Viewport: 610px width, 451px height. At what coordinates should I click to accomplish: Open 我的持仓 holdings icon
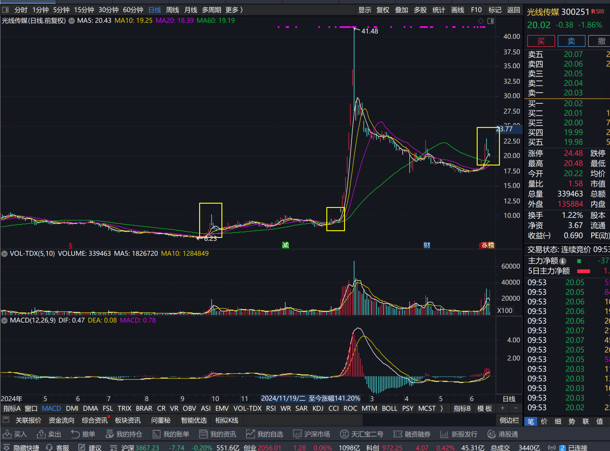(x=109, y=434)
